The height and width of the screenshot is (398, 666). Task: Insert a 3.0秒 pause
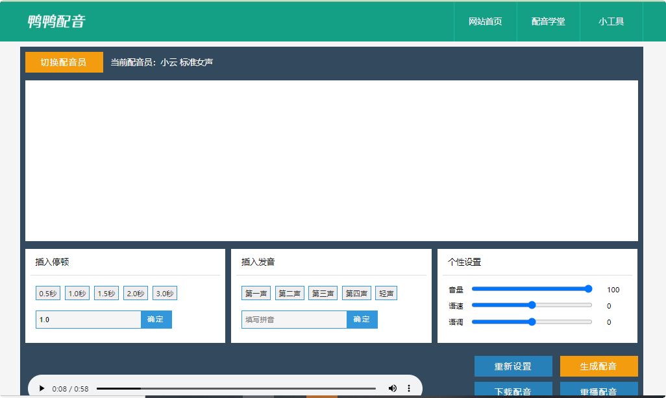click(165, 294)
